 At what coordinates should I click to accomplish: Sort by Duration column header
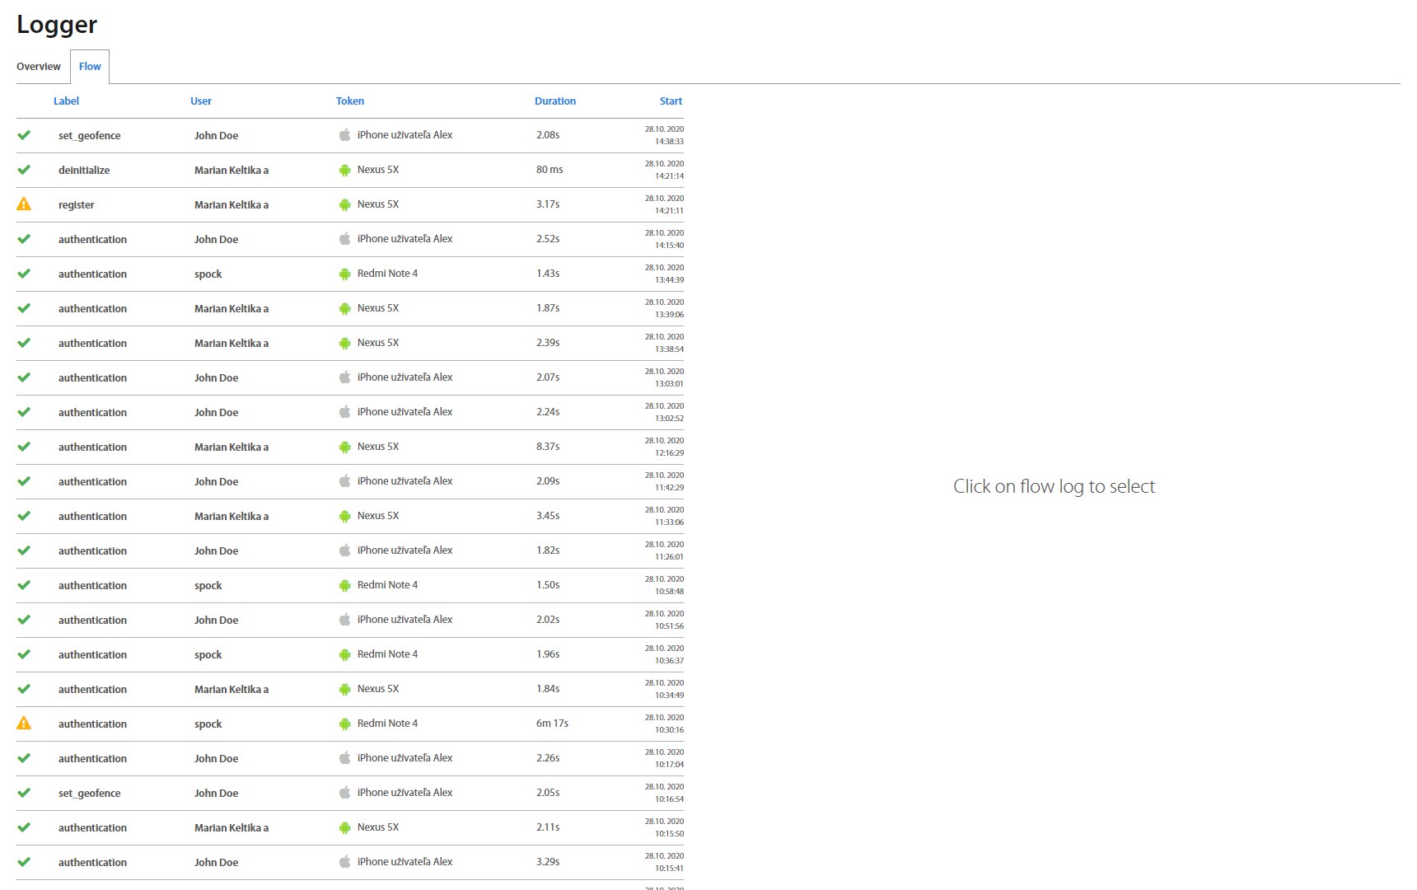555,101
